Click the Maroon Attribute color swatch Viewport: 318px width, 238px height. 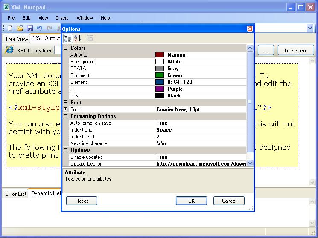click(159, 55)
